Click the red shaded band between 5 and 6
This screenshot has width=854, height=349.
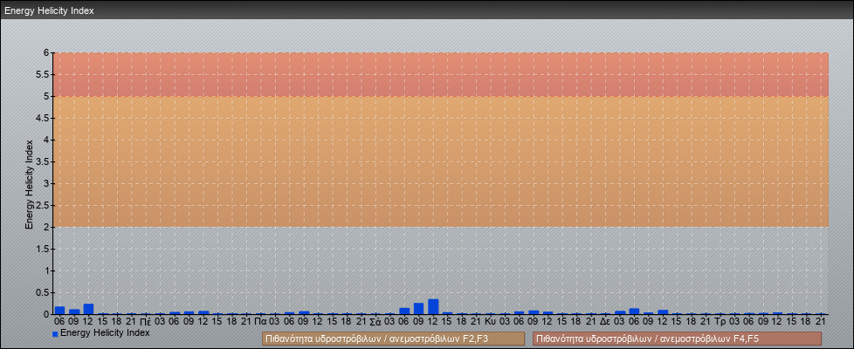(x=441, y=74)
